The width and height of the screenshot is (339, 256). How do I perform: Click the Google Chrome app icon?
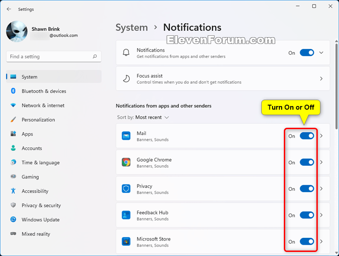coord(126,162)
